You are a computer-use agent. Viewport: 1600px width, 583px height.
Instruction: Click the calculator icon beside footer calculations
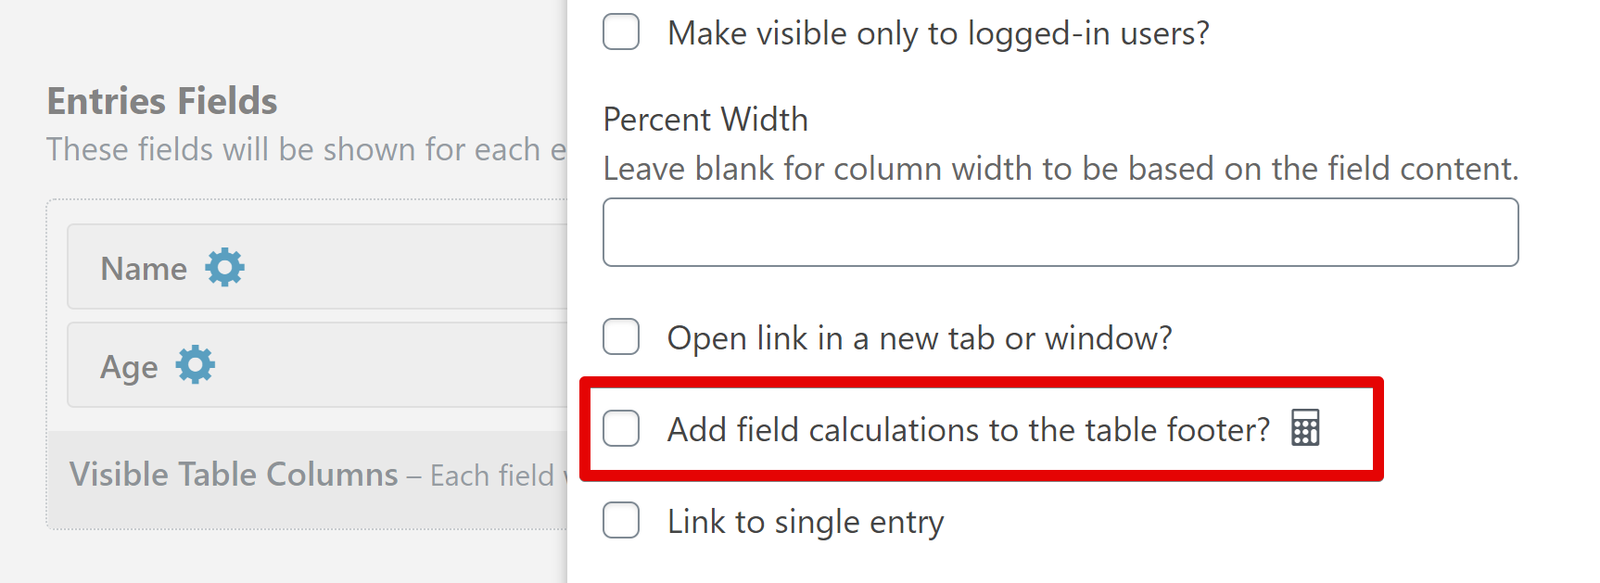1305,428
